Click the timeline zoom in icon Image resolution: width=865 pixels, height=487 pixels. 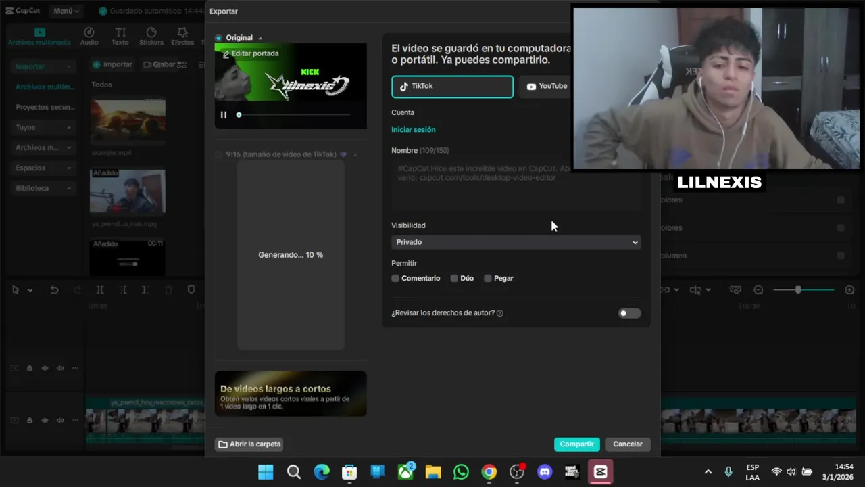[x=849, y=290]
